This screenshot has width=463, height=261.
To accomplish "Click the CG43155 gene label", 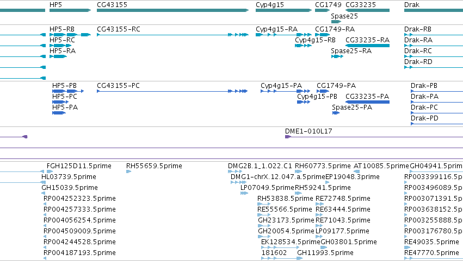I will [112, 5].
